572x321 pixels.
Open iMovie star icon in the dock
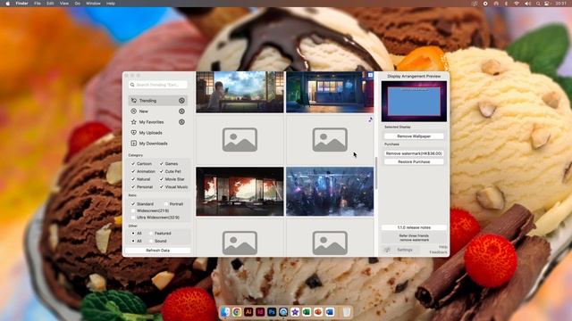(295, 312)
